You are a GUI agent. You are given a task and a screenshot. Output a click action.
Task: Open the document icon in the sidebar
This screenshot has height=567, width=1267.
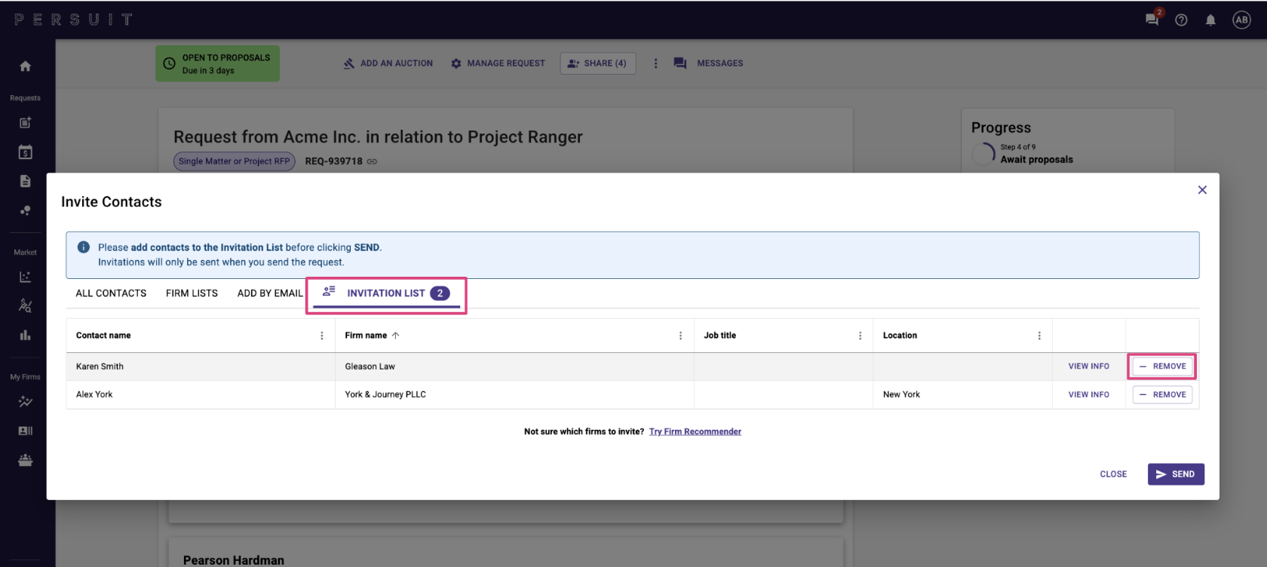[25, 181]
